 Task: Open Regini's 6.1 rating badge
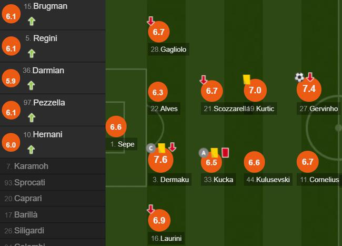coord(11,47)
